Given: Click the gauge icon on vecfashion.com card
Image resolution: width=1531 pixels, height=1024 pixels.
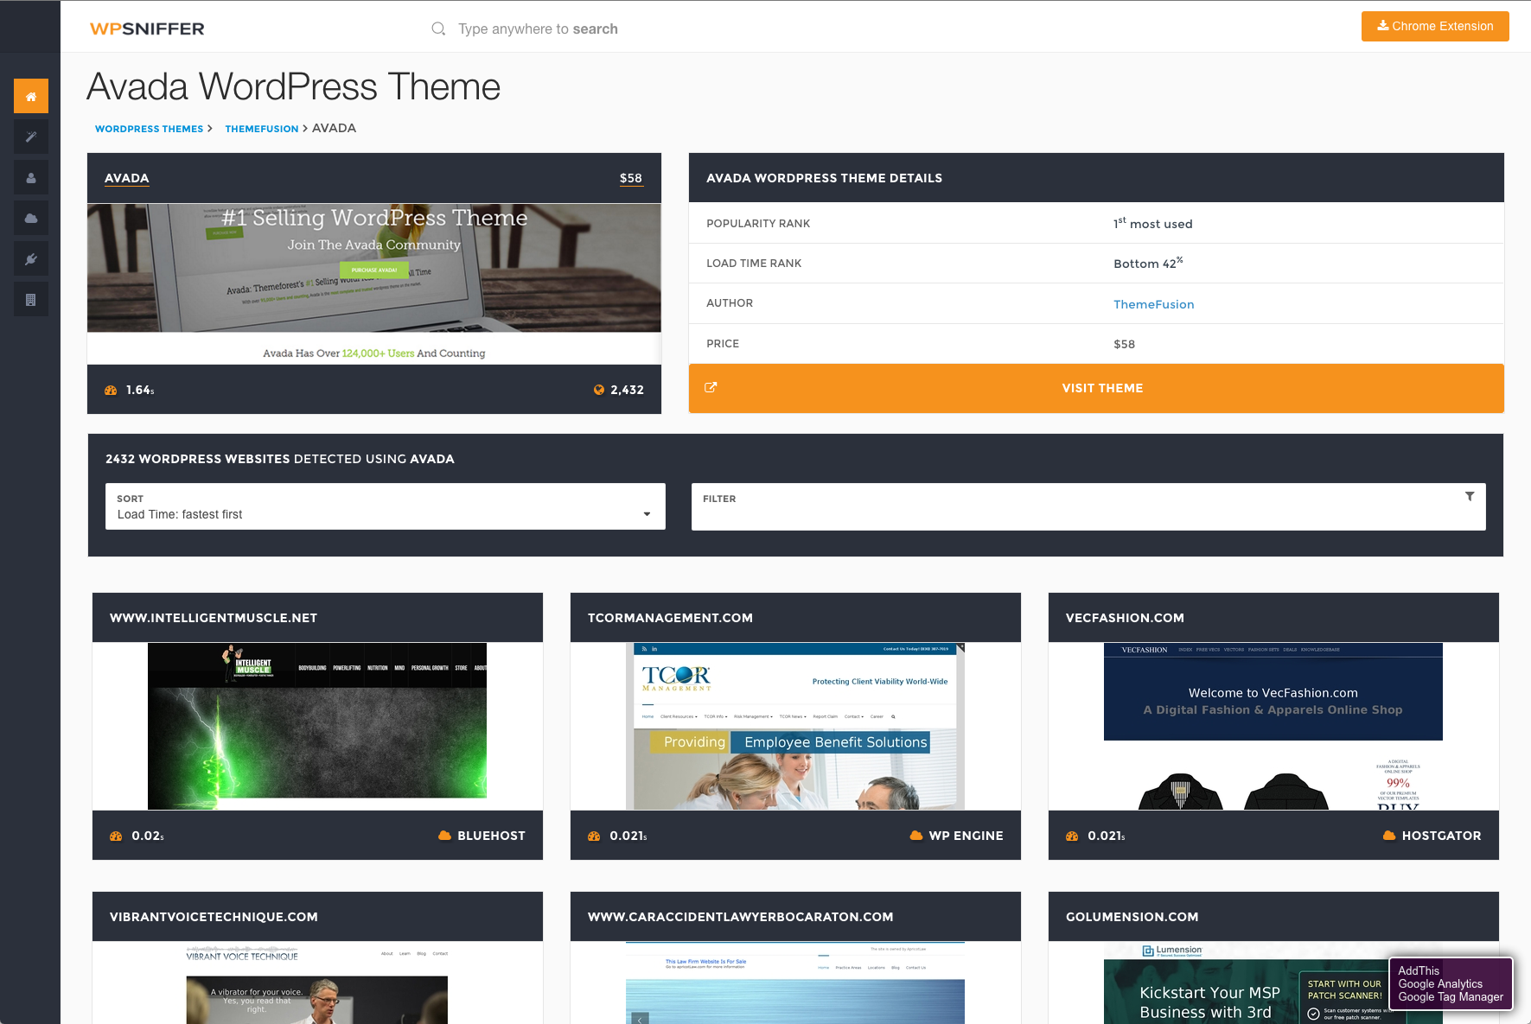Looking at the screenshot, I should [x=1072, y=836].
